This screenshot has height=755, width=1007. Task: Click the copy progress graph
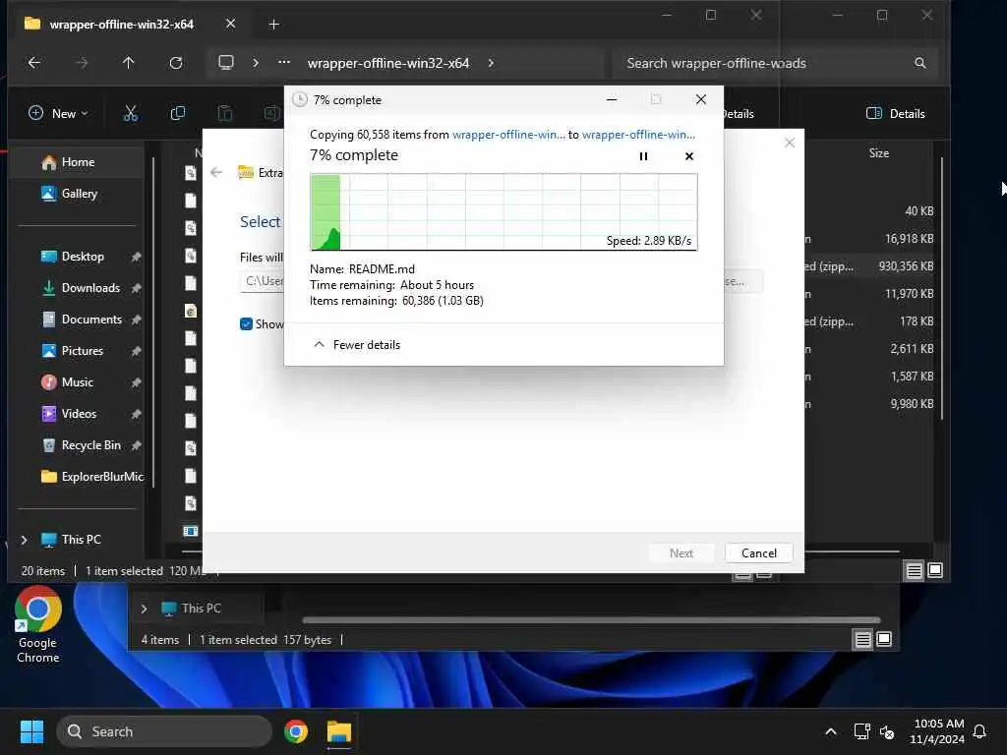coord(503,212)
